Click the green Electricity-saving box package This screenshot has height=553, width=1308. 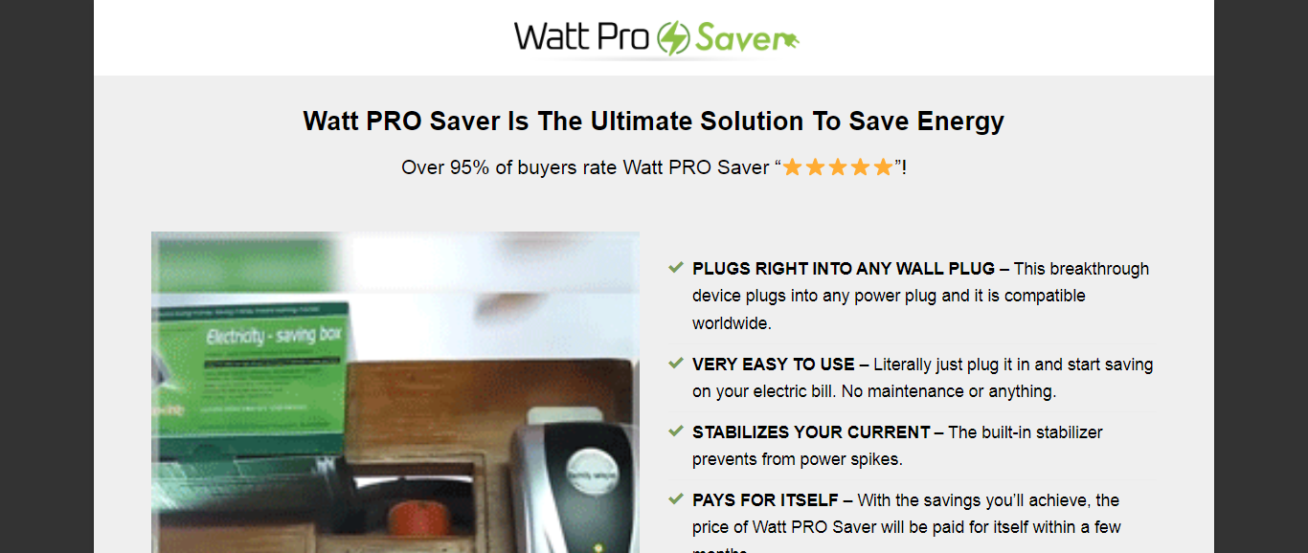(251, 378)
